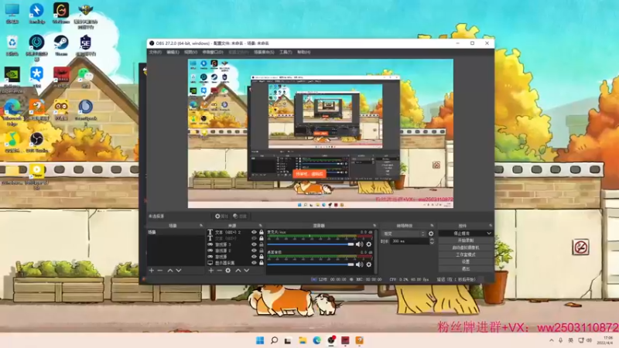Open the 停靠窗口(D) menu
The width and height of the screenshot is (619, 348).
pyautogui.click(x=213, y=52)
